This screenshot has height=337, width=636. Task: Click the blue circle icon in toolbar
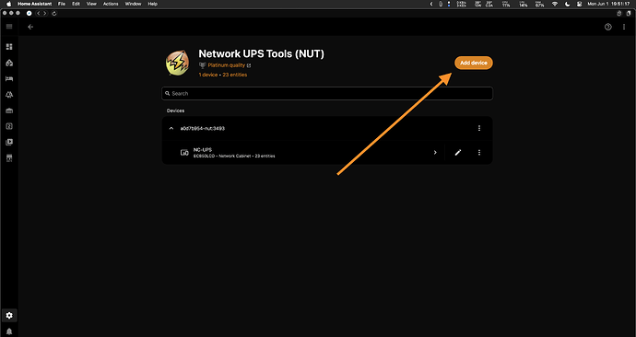[29, 14]
